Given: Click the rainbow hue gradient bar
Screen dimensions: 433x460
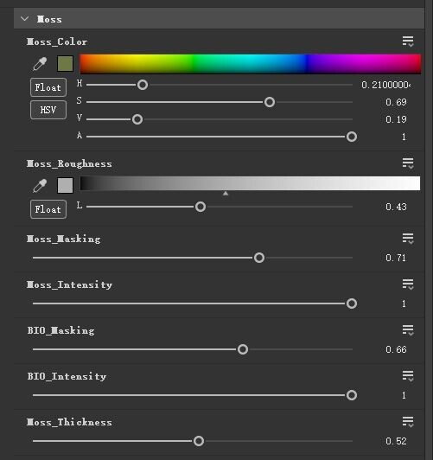Looking at the screenshot, I should 251,64.
